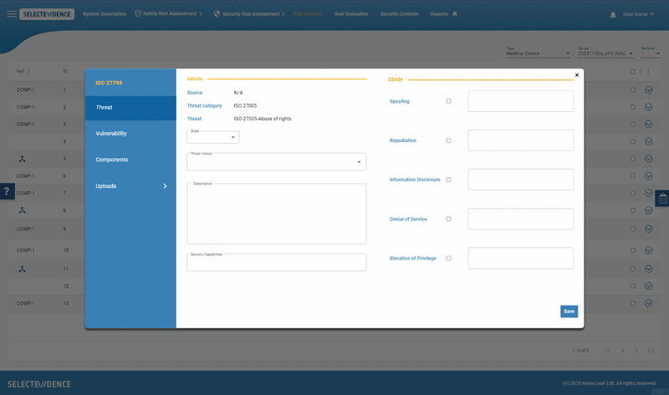
Task: Expand the Uploads section chevron
Action: [x=165, y=186]
